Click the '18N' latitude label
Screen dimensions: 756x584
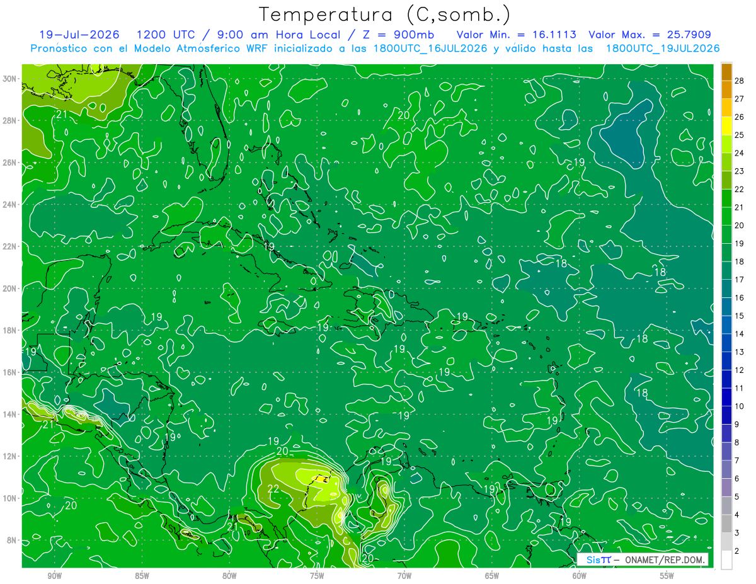[10, 330]
